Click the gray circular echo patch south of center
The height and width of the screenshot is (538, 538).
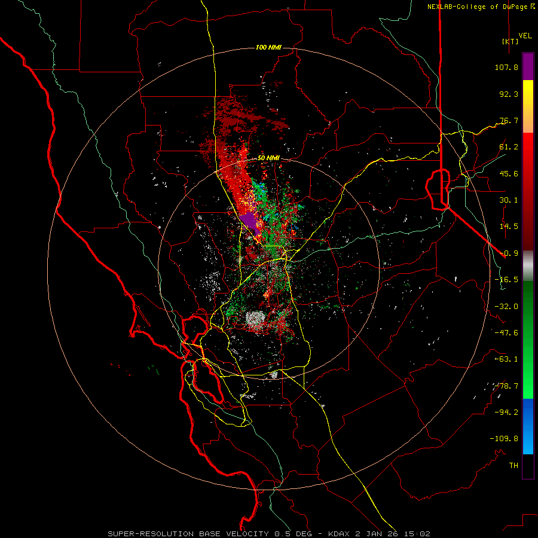coord(255,319)
